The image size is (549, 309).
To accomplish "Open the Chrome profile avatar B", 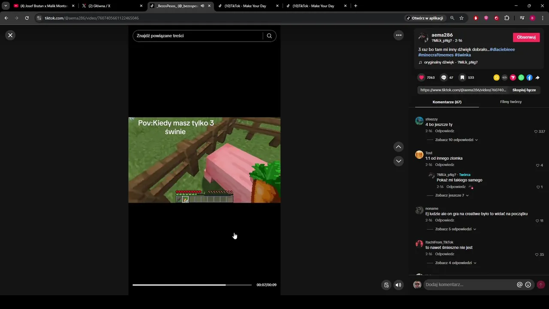I will [532, 18].
